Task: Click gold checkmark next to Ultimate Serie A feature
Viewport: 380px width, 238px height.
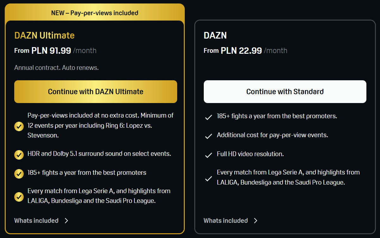Action: coord(19,197)
